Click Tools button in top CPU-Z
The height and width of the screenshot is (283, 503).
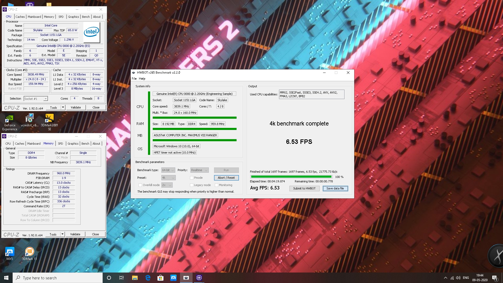coord(53,107)
